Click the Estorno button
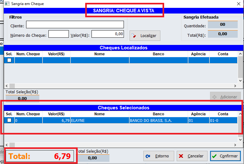 click(x=158, y=156)
